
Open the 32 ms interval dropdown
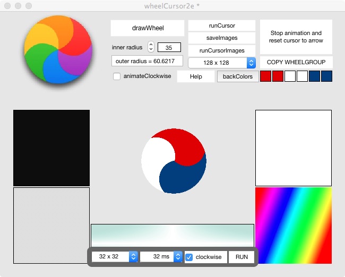click(161, 257)
